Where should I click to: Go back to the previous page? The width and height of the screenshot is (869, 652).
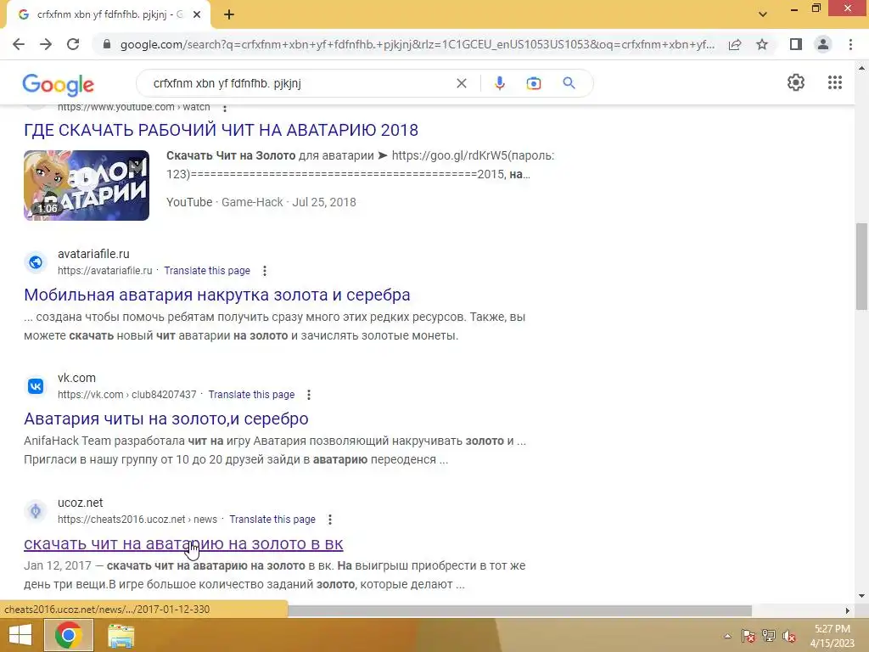(19, 44)
